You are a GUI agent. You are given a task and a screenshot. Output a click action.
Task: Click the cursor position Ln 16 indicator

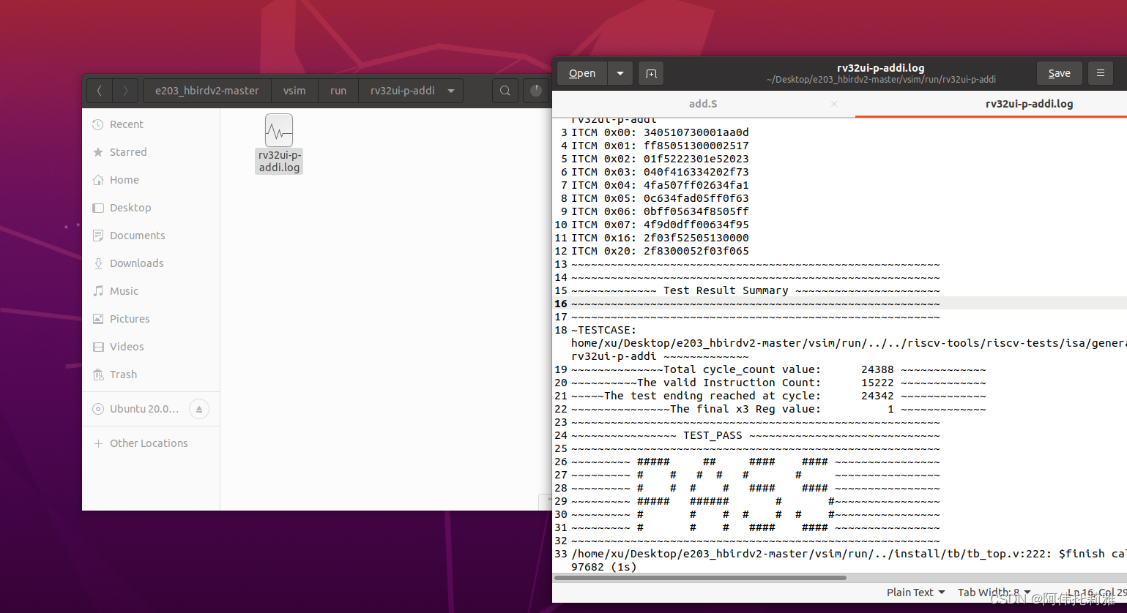click(1096, 593)
